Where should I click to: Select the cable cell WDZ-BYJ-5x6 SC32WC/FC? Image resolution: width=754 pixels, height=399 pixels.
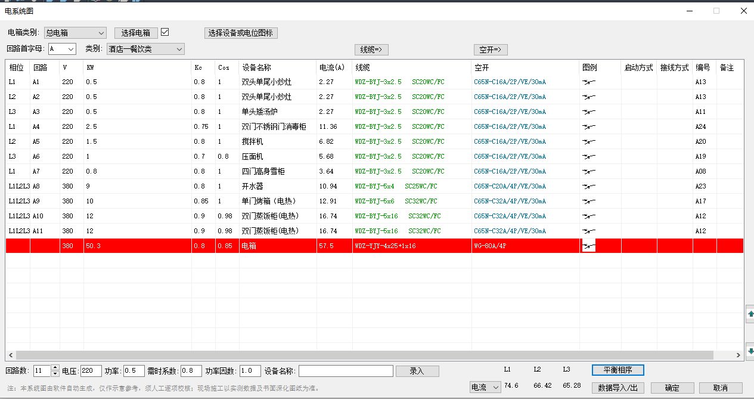412,201
